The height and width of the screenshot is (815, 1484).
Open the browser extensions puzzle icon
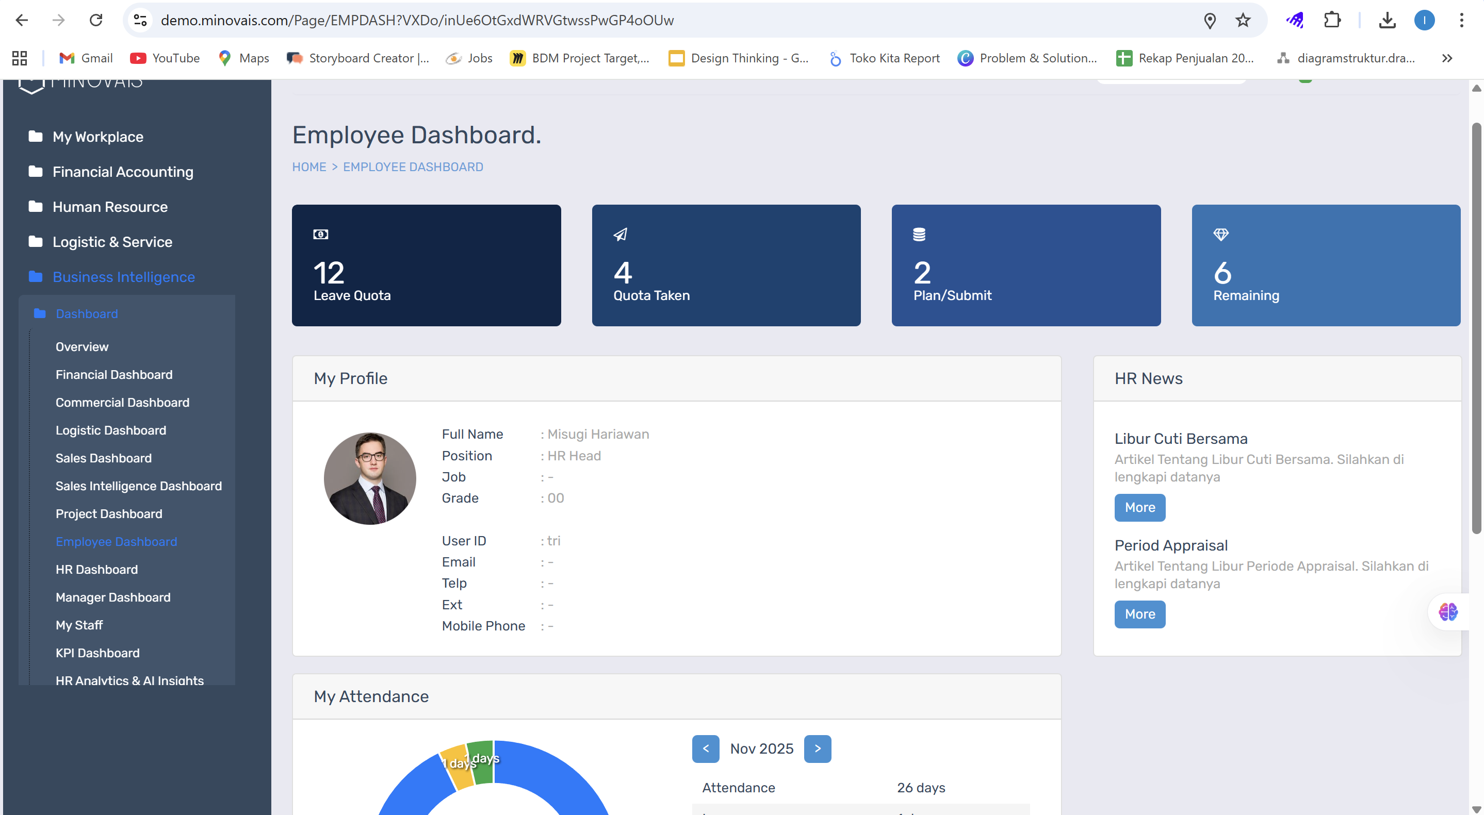pyautogui.click(x=1332, y=21)
